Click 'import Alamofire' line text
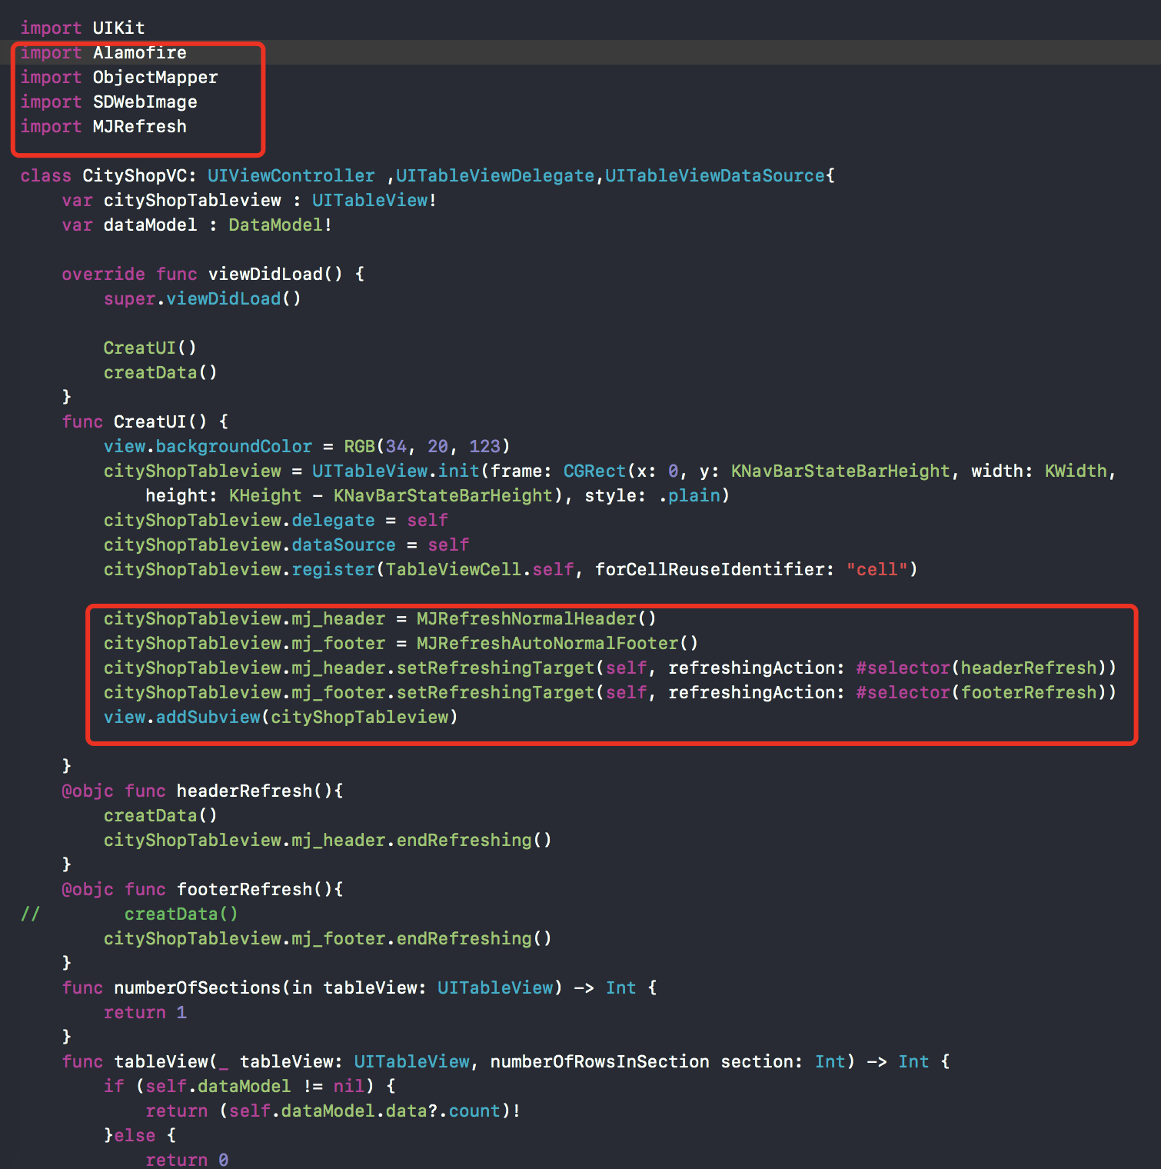 pos(103,53)
